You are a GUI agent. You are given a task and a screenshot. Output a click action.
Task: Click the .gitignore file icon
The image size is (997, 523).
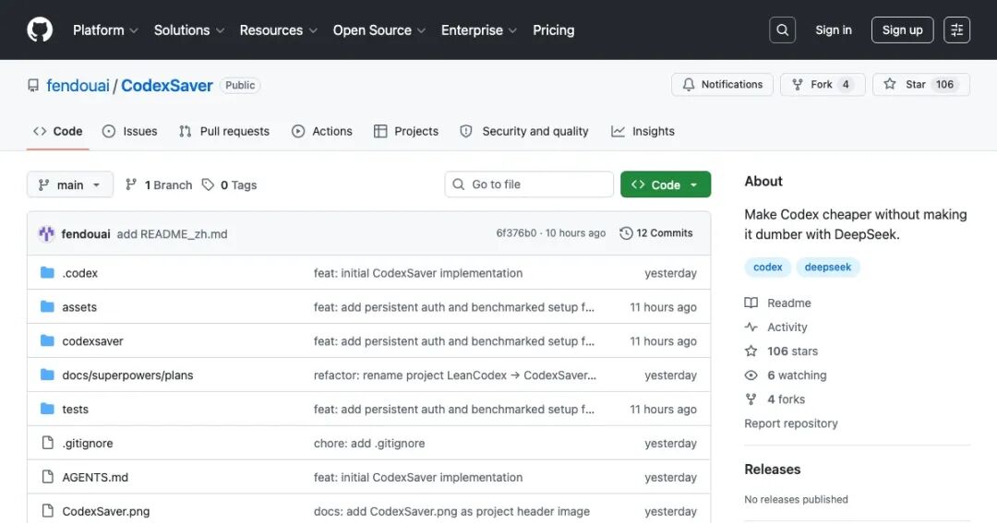[x=48, y=443]
